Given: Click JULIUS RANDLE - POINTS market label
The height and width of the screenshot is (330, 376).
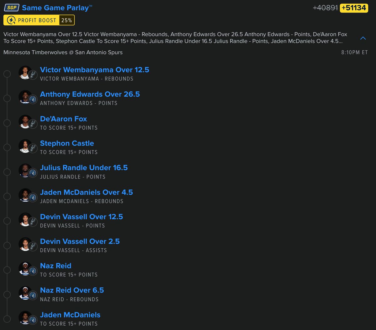Looking at the screenshot, I should pos(73,177).
